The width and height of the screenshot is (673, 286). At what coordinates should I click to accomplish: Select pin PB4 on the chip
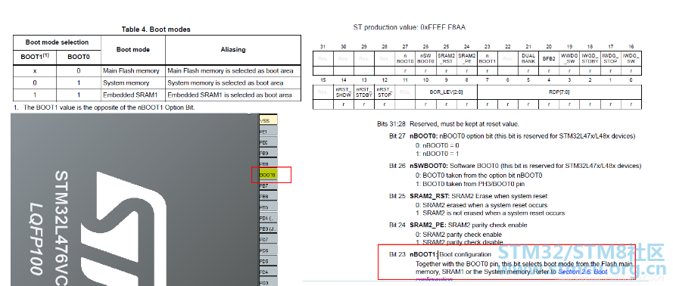[268, 218]
